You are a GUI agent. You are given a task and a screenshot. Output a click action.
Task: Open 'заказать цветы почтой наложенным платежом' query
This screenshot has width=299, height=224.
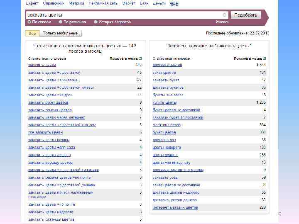pyautogui.click(x=61, y=195)
